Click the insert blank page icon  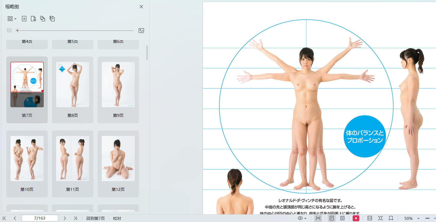(x=24, y=19)
